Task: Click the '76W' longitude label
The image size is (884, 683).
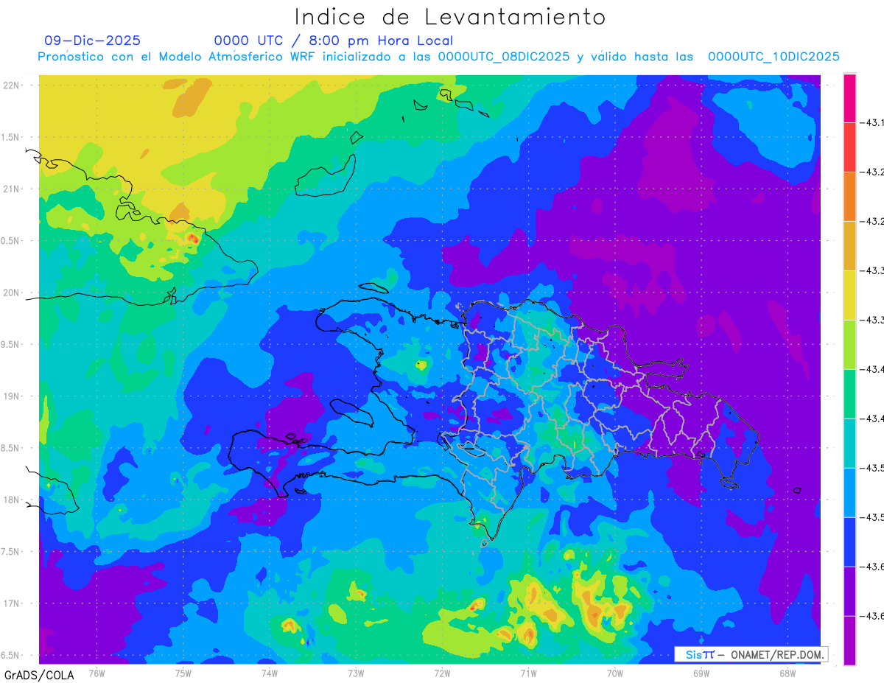Action: click(97, 673)
